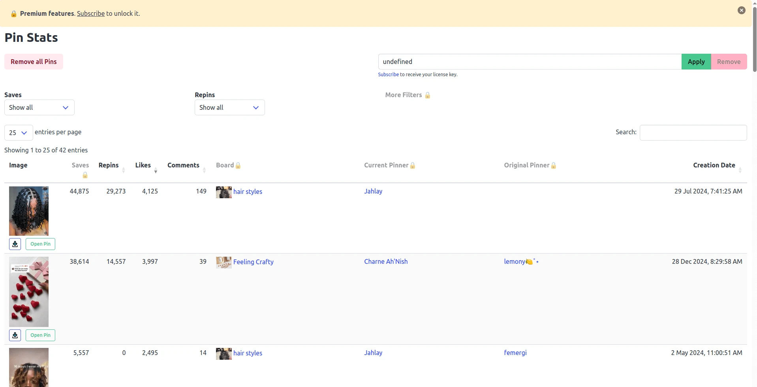Follow Subscribe link in the banner
This screenshot has height=387, width=757.
pyautogui.click(x=91, y=13)
